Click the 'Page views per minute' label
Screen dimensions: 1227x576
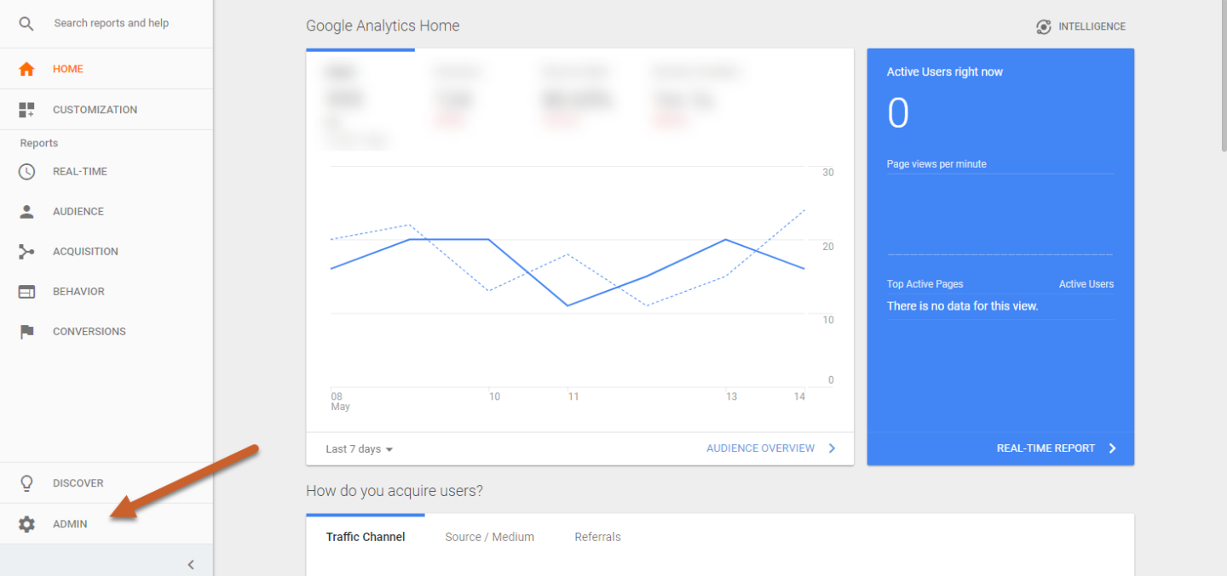pyautogui.click(x=936, y=164)
